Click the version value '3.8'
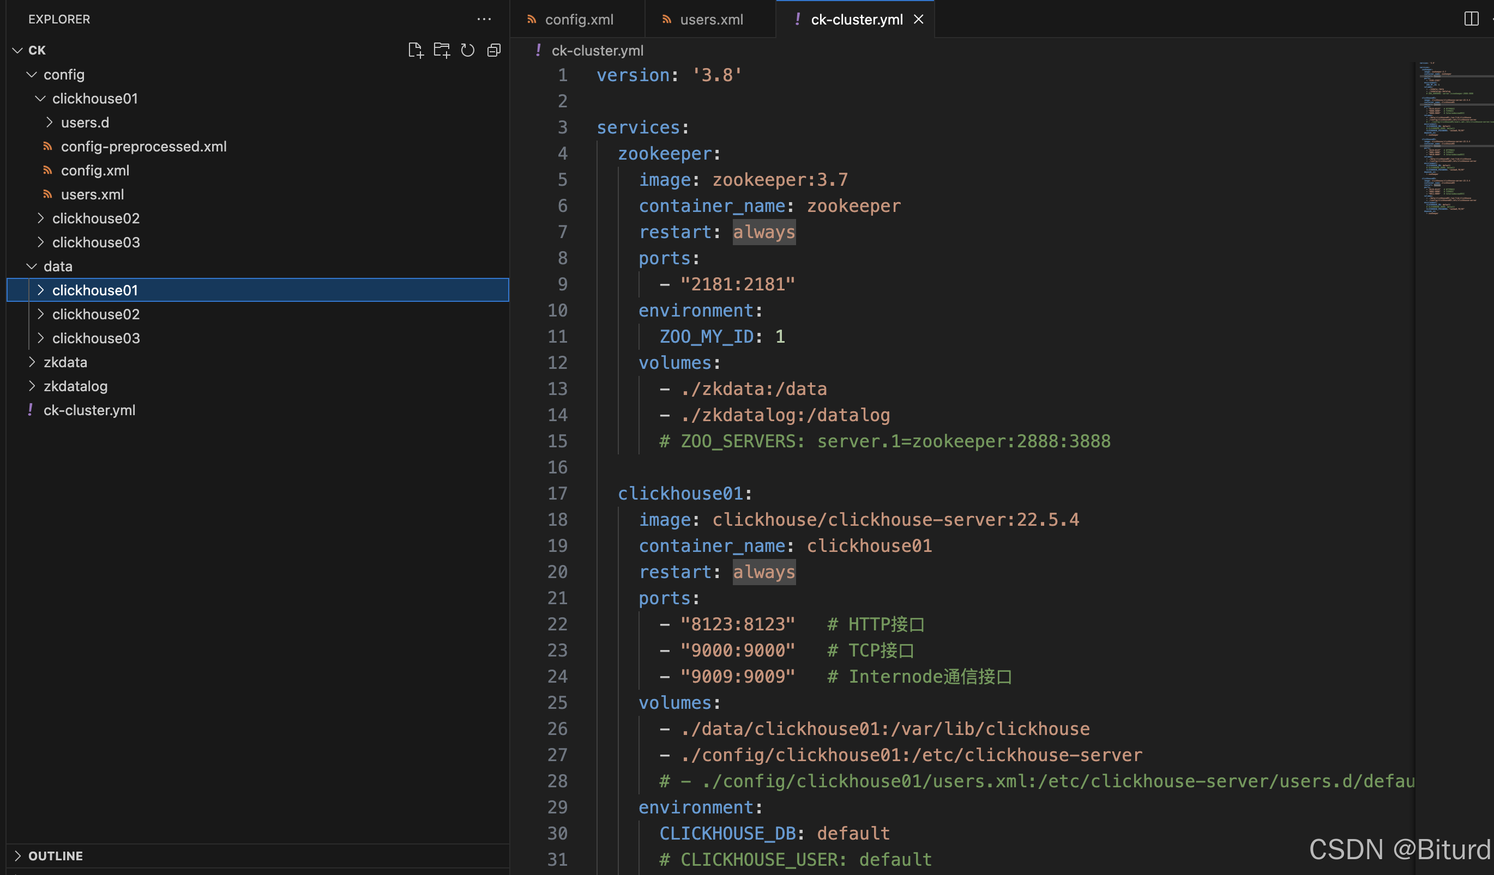The height and width of the screenshot is (875, 1494). tap(717, 75)
